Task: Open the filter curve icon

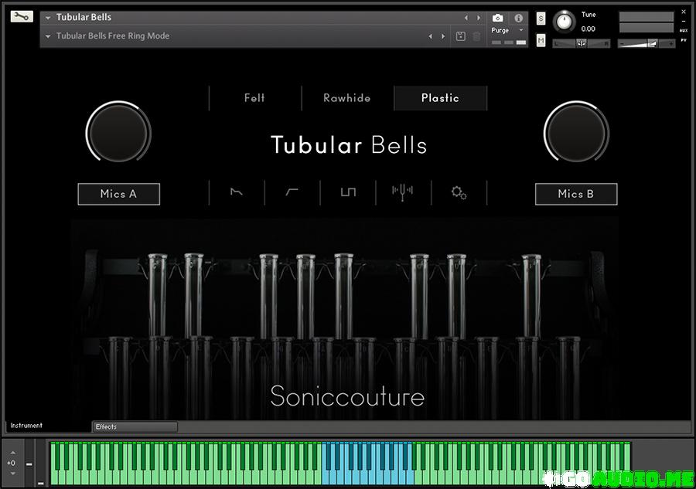Action: tap(292, 192)
